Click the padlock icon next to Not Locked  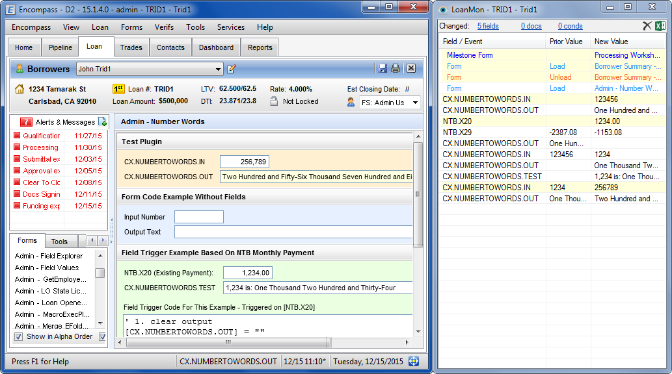(274, 101)
